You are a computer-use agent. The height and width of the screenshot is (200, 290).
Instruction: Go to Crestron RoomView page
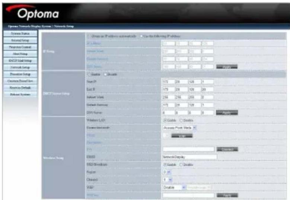[20, 81]
